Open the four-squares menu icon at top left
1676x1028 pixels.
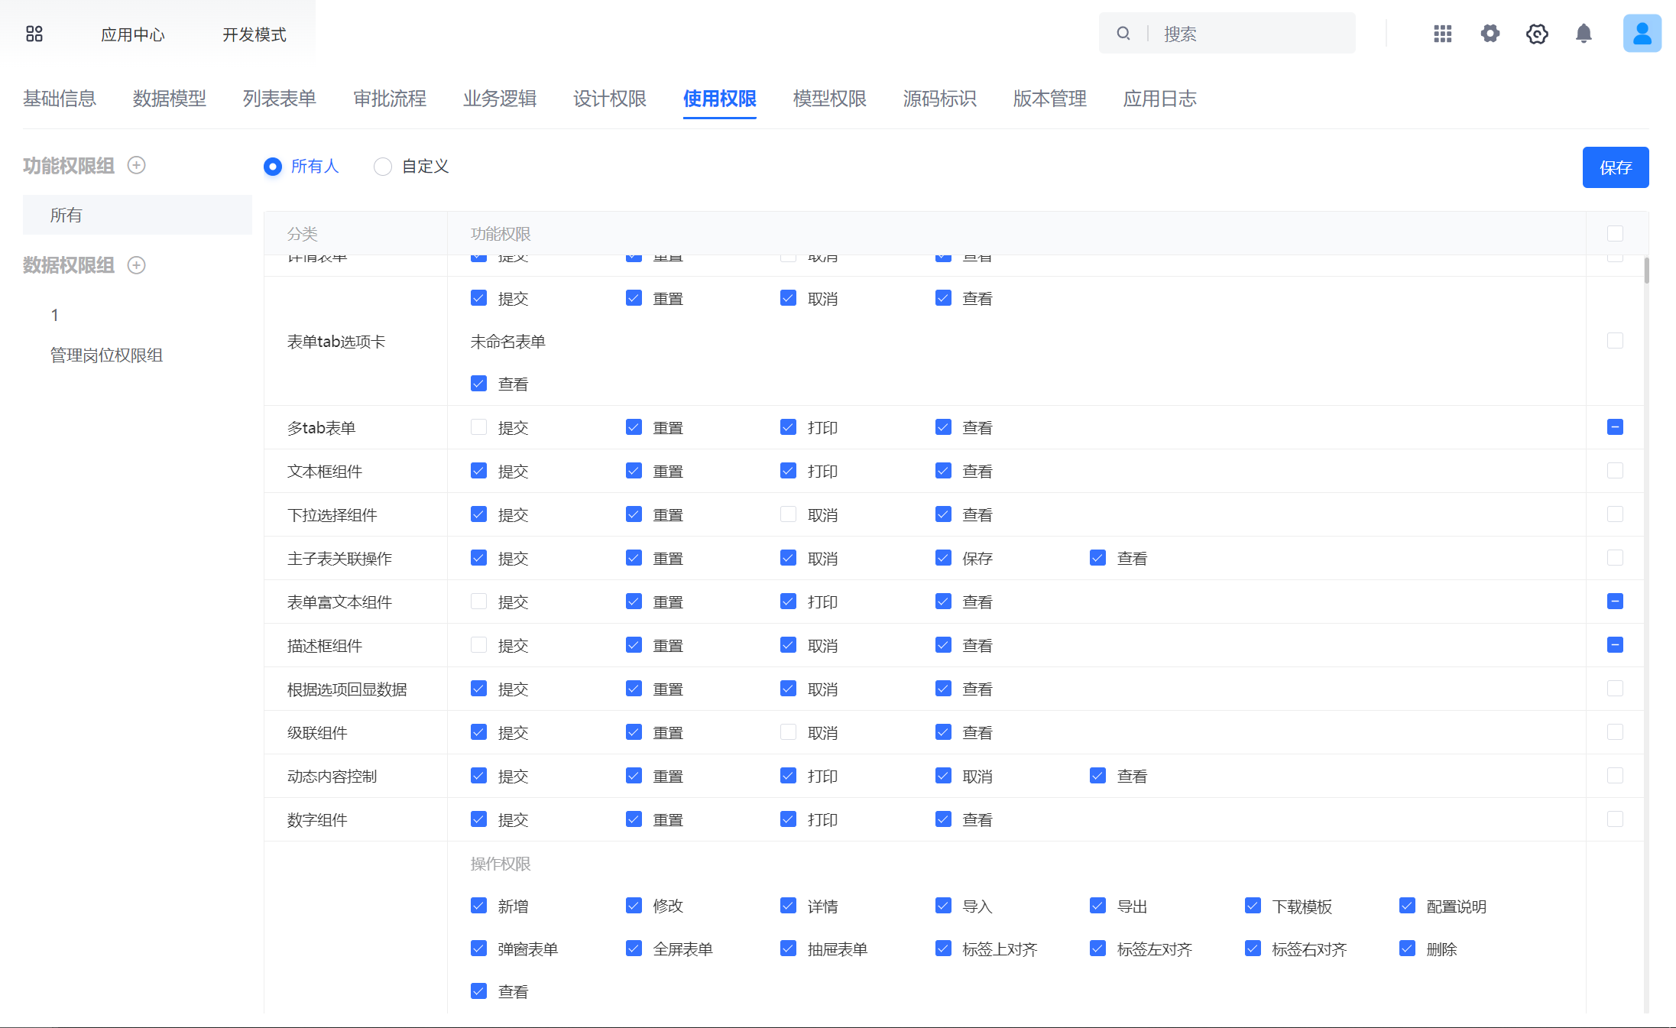click(34, 34)
